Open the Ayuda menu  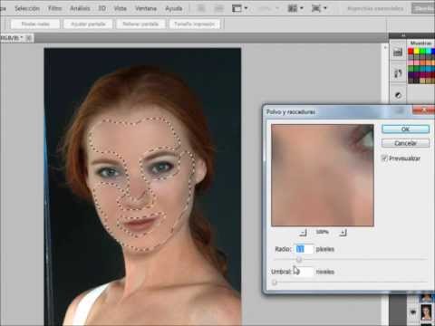pyautogui.click(x=174, y=8)
